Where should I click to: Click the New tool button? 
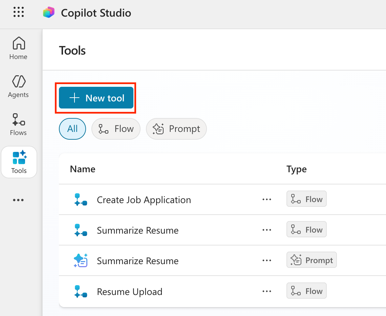(x=96, y=98)
